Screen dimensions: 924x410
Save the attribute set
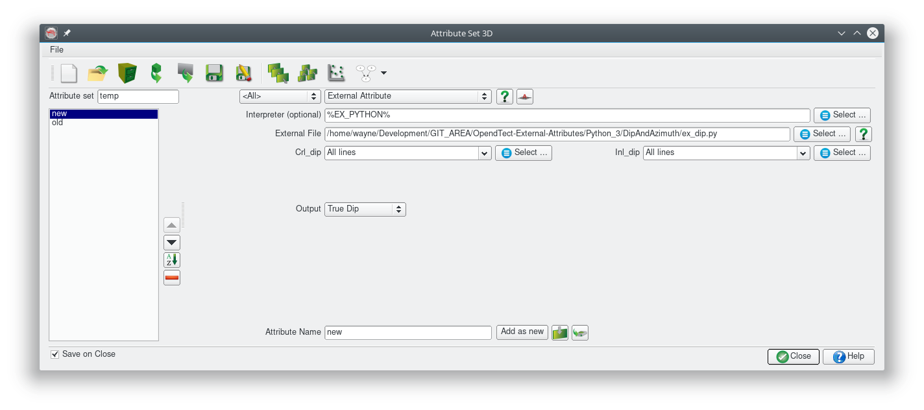pos(214,73)
